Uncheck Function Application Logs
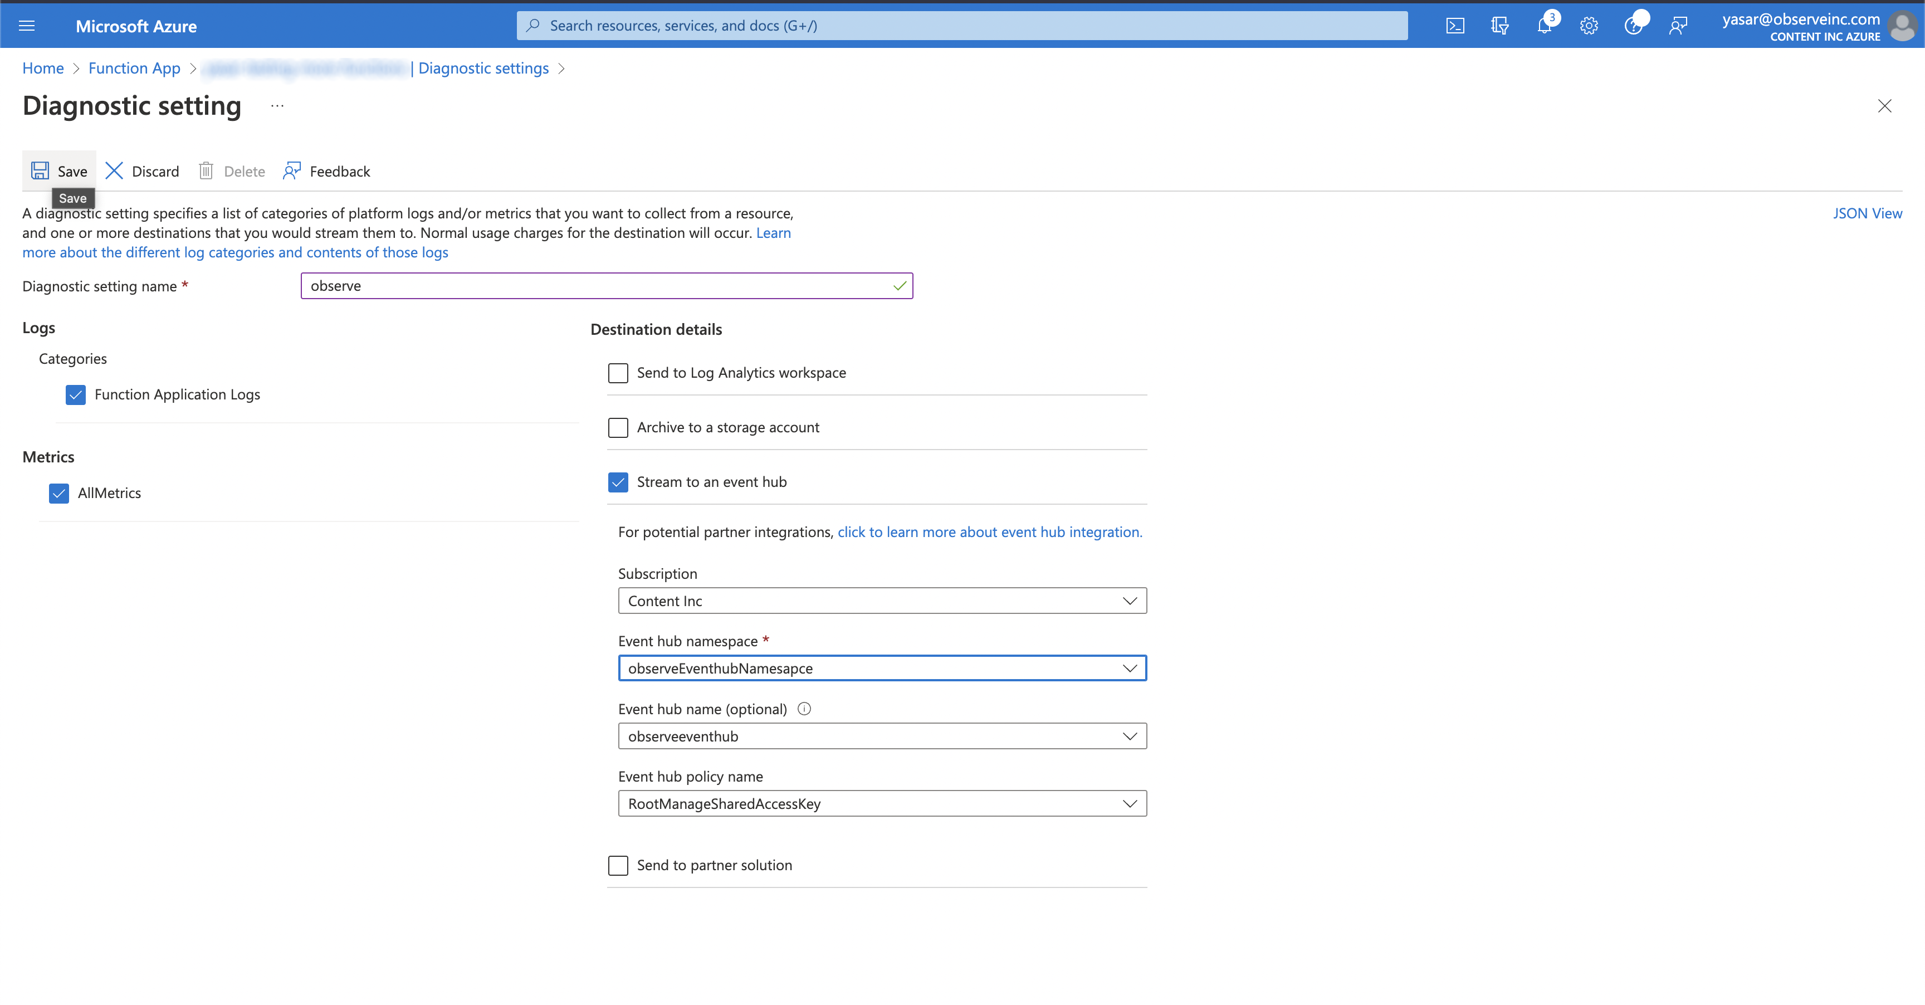The image size is (1925, 1005). point(76,394)
